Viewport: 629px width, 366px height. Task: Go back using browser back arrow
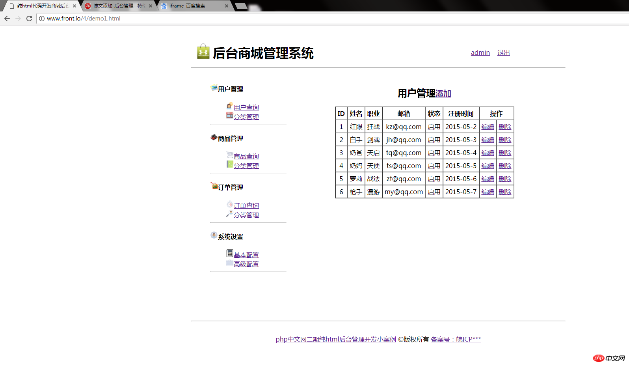click(7, 19)
